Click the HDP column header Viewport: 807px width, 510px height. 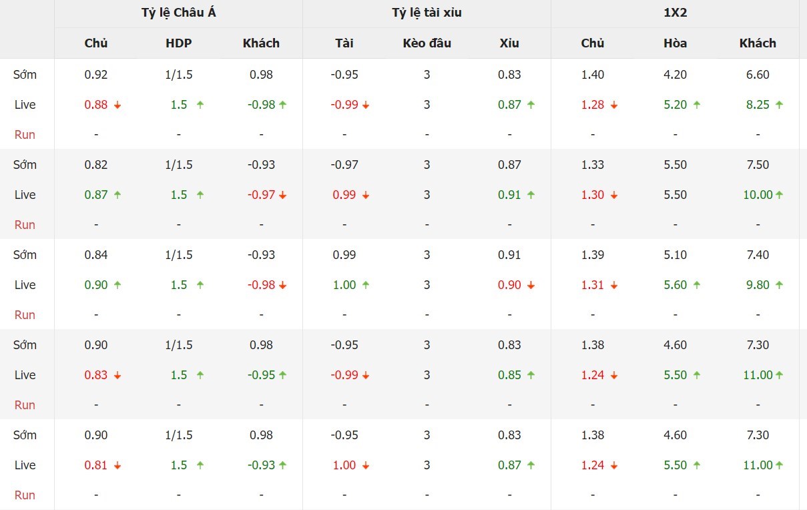179,43
